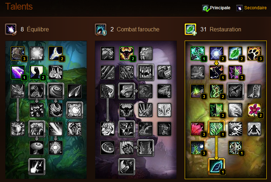Image resolution: width=271 pixels, height=182 pixels.
Task: Click the Talents page heading
Action: (19, 6)
